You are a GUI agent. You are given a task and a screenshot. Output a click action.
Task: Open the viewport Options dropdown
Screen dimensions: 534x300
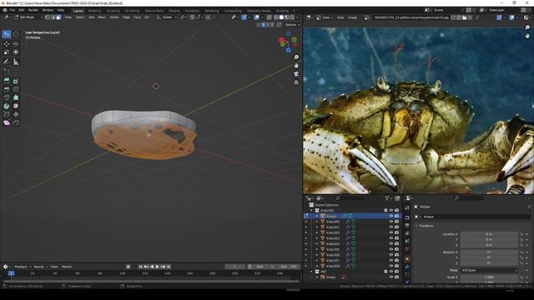coord(292,25)
